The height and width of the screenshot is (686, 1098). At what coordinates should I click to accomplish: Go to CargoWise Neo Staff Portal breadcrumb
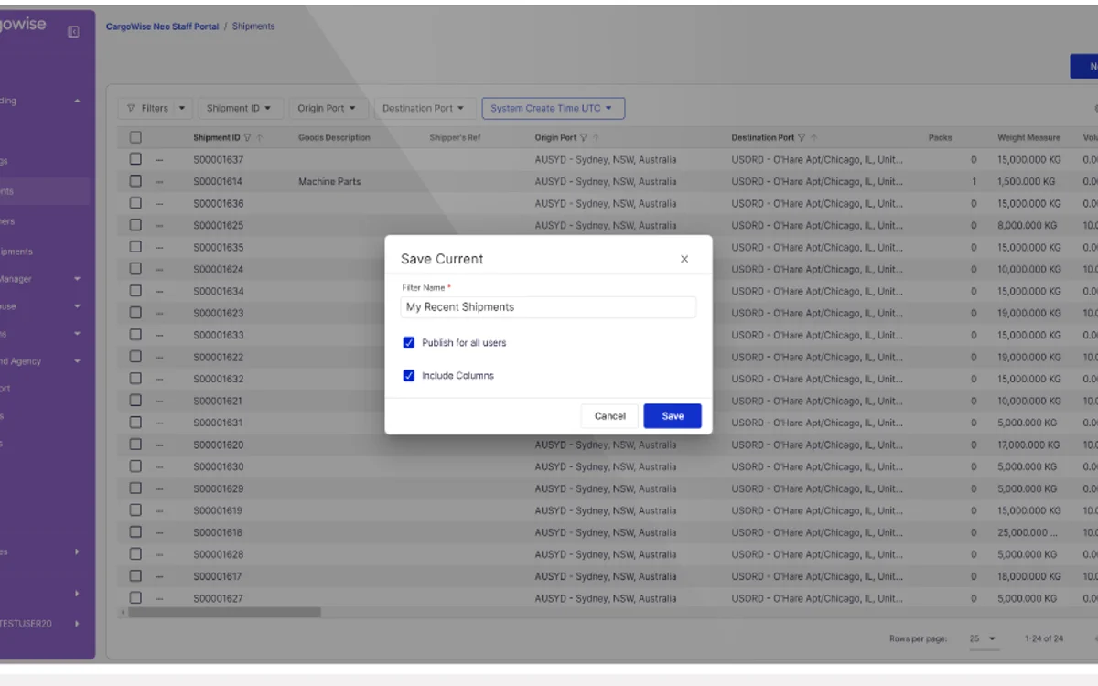point(162,27)
